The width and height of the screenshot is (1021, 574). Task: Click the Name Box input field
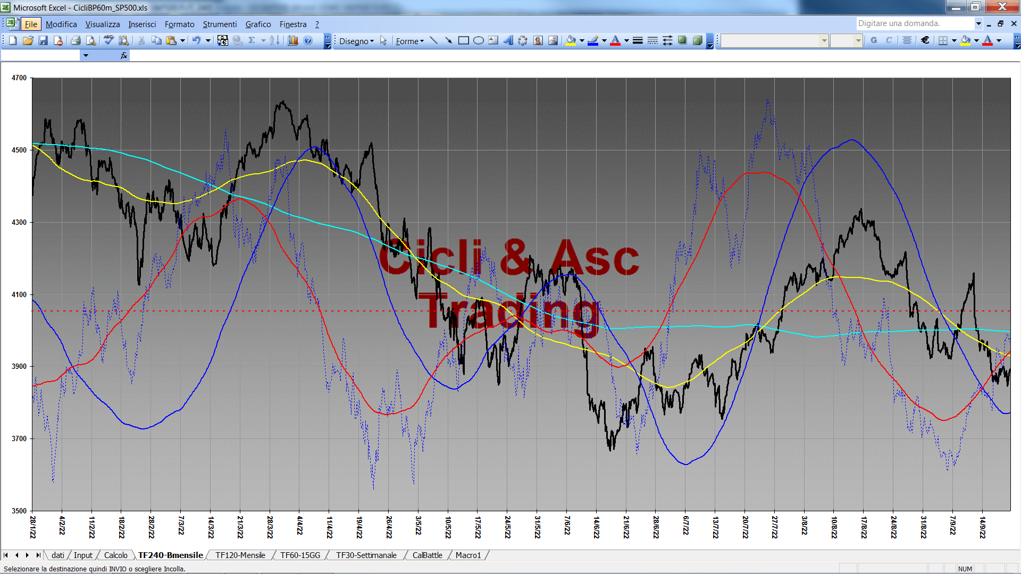coord(40,55)
